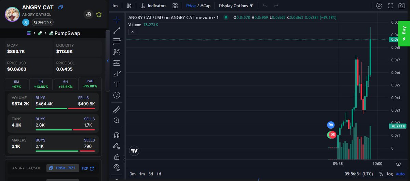410x181 pixels.
Task: Select the forecasting position tool
Action: [x=117, y=63]
